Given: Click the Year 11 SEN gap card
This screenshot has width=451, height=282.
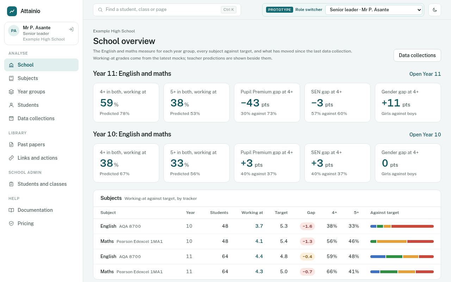Looking at the screenshot, I should [x=338, y=103].
